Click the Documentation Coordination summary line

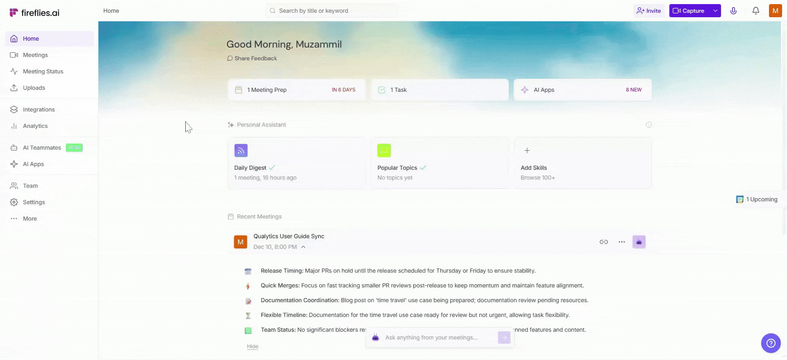tap(425, 300)
